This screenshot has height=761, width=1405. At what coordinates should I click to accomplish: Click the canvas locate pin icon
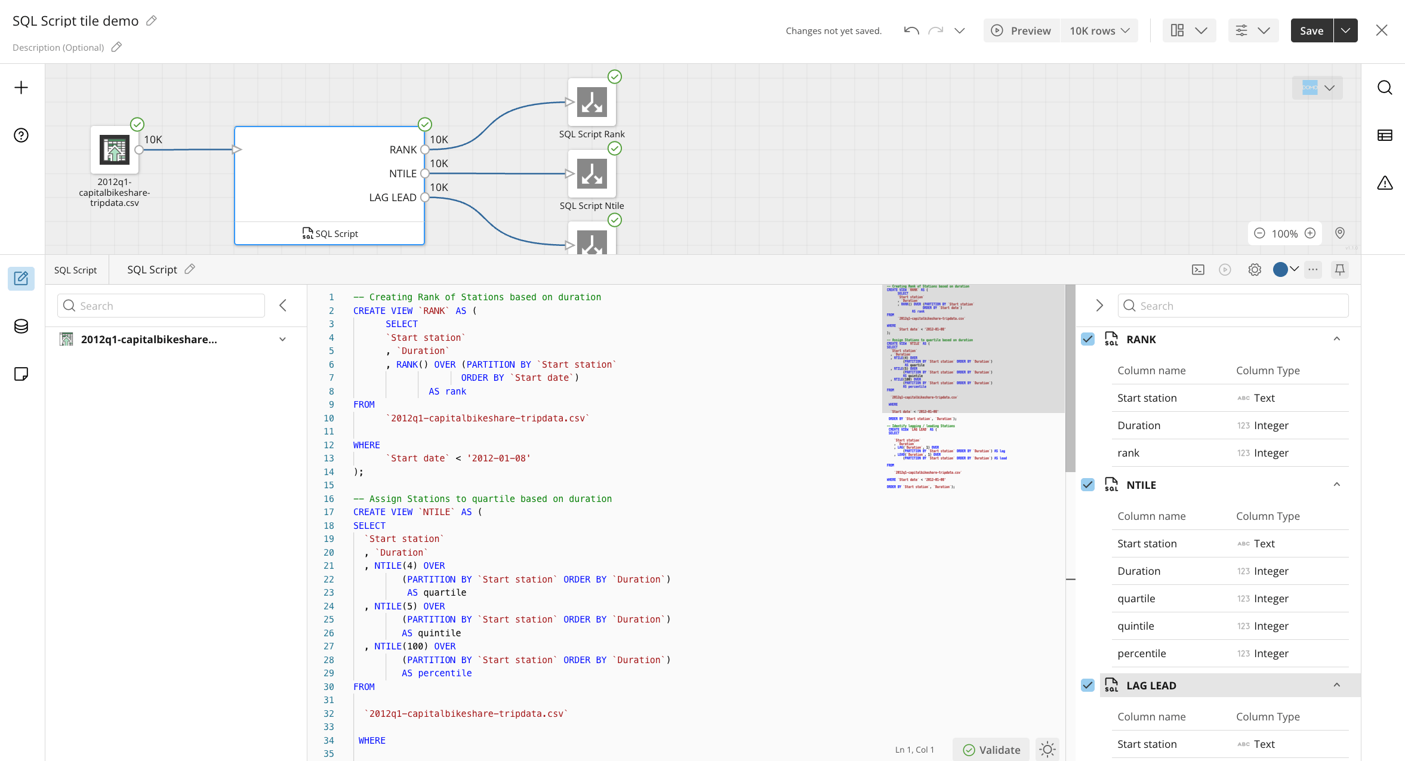(x=1340, y=233)
